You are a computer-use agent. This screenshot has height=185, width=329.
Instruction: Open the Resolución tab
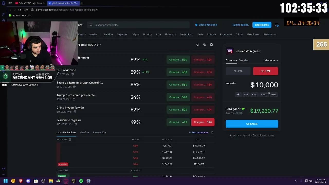[99, 132]
